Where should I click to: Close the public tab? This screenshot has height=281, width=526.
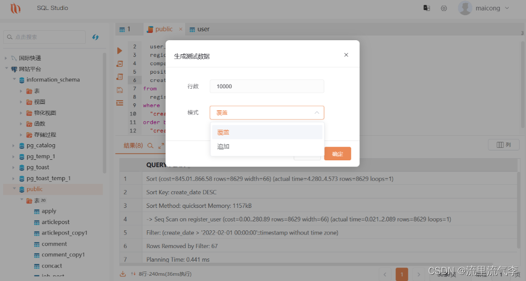(181, 29)
